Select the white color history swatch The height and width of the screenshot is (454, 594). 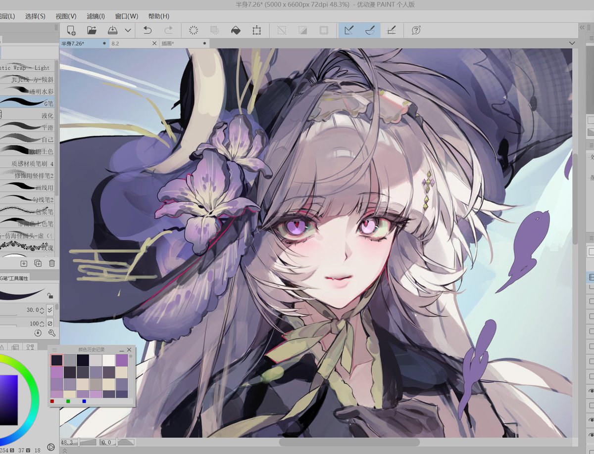tap(108, 360)
